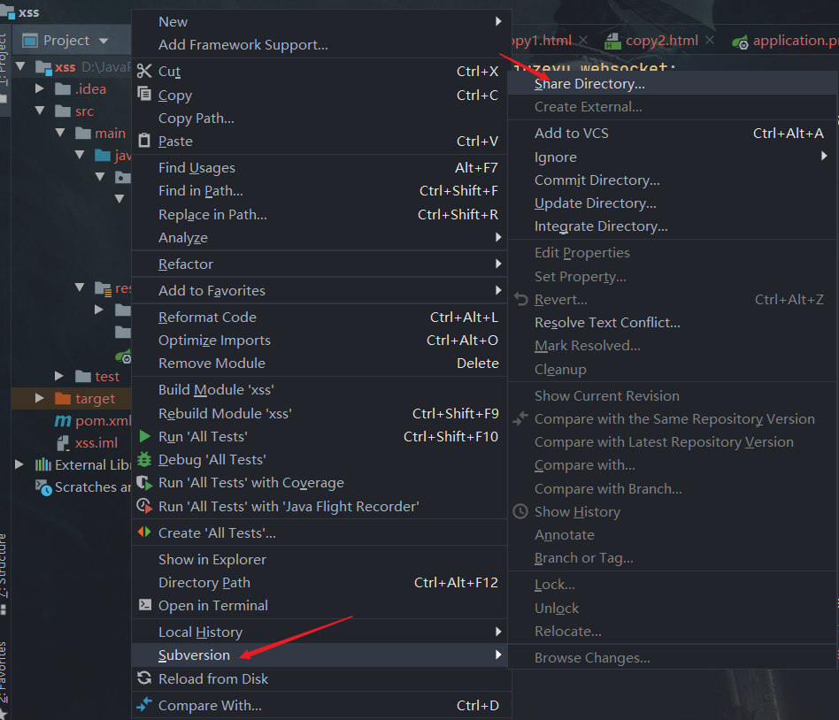
Task: Click the Create 'All Tests' config icon
Action: 144,532
